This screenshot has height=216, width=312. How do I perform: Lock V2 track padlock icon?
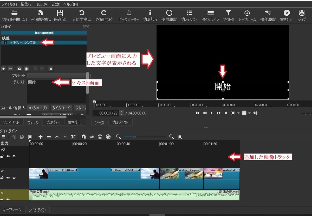click(2, 156)
